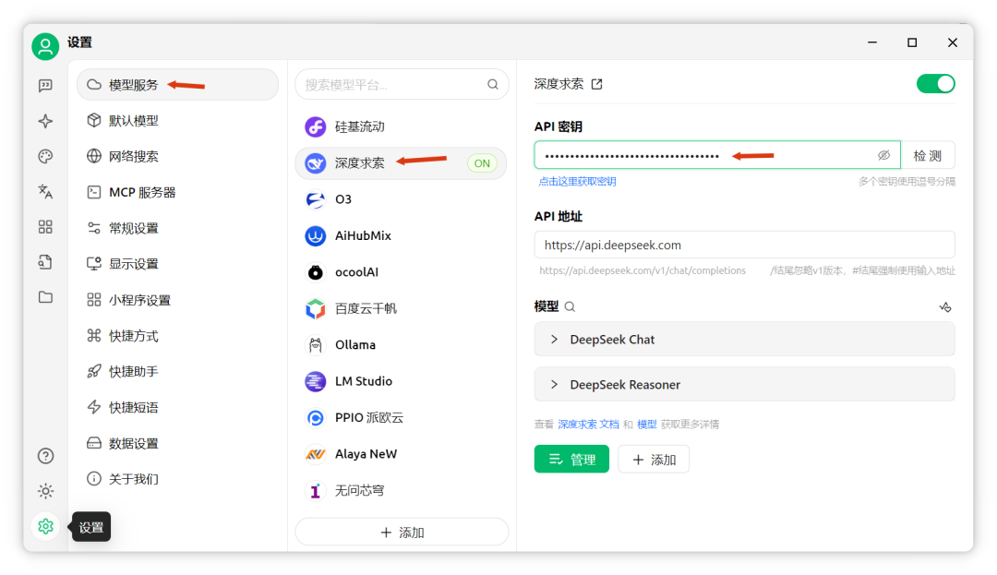Image resolution: width=997 pixels, height=575 pixels.
Task: Open the MCP 服务器 settings section
Action: [x=177, y=193]
